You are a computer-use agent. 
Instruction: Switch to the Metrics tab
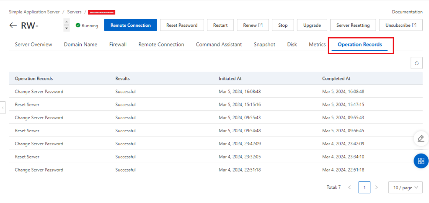[x=317, y=44]
